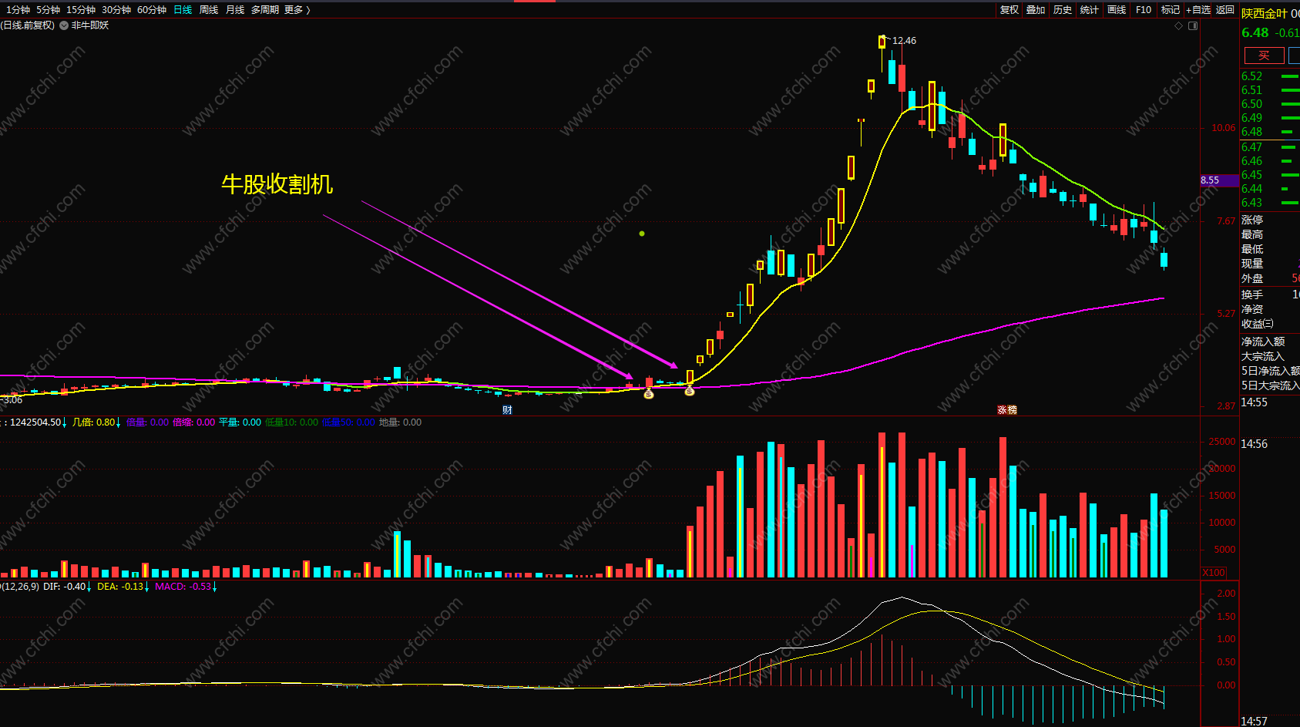The height and width of the screenshot is (727, 1300).
Task: Activate the 画线 drawing tool
Action: [1117, 10]
